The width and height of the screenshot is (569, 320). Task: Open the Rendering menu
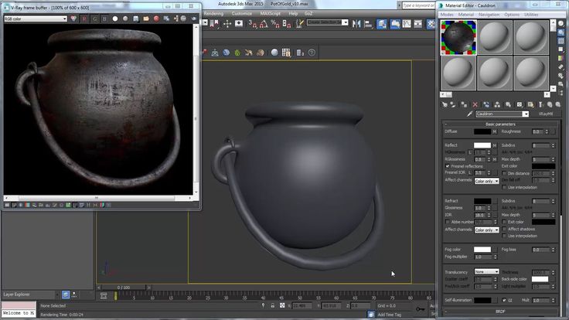pos(213,13)
